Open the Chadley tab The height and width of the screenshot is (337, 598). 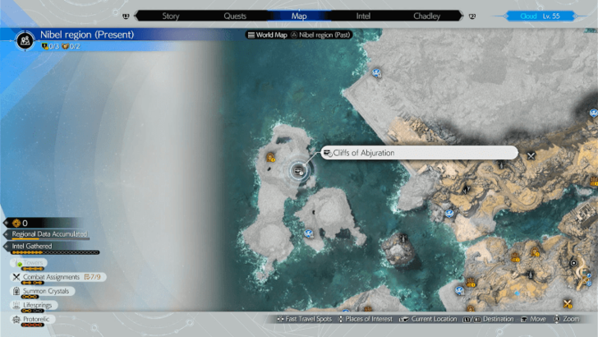[425, 16]
